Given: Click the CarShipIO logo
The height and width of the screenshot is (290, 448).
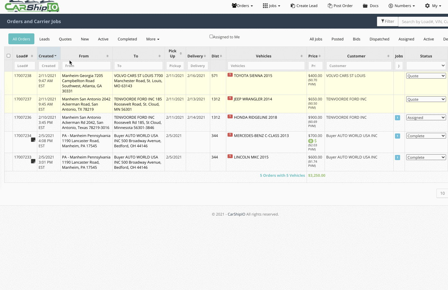Looking at the screenshot, I should (32, 6).
